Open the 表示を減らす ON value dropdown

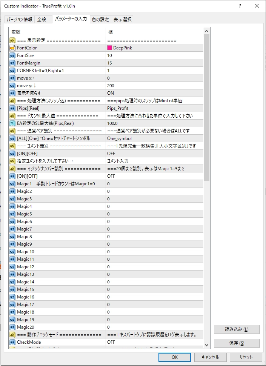[x=154, y=93]
